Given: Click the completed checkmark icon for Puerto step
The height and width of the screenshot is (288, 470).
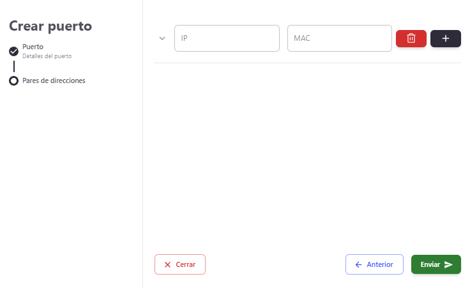Looking at the screenshot, I should [13, 51].
